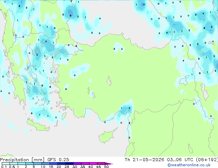Screen dimensions: 218x168
Task: Click the '0.5' legend label
Action: point(12,167)
